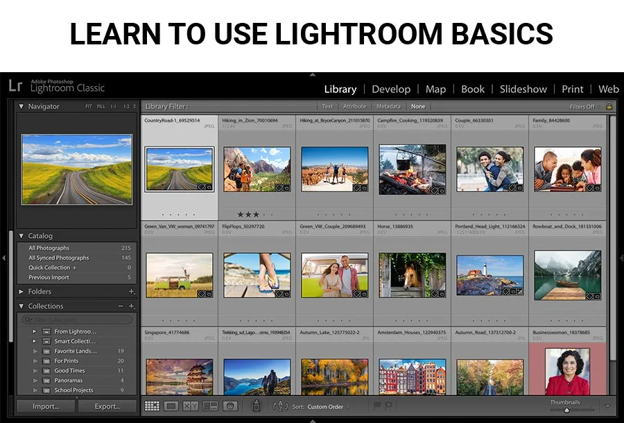
Task: Hide top module panel with arrow
Action: (x=313, y=74)
